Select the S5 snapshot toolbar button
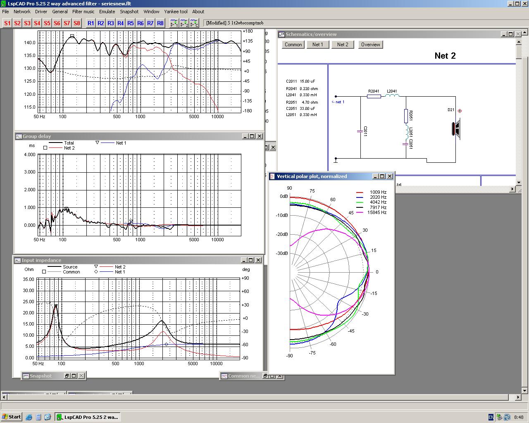The height and width of the screenshot is (423, 529). 47,23
